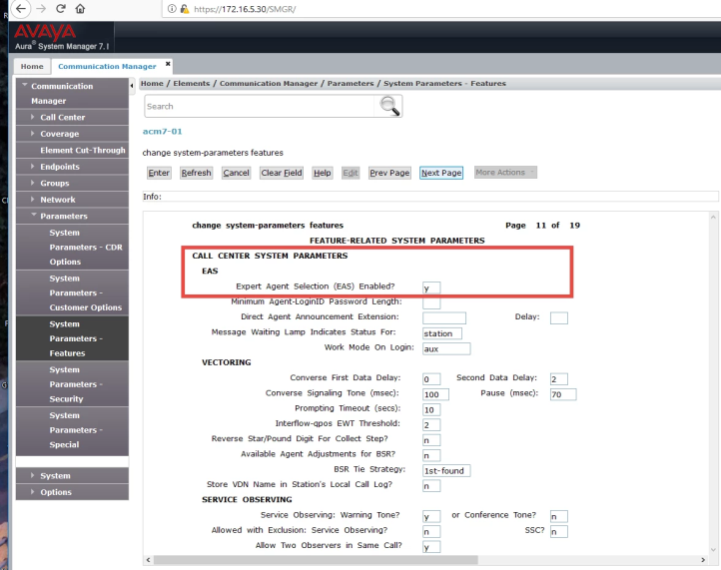Click the Expert Agent Selection Enabled field

point(430,287)
